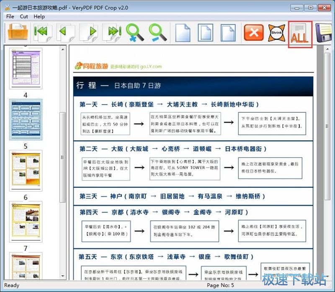
Task: Click the thumbnail panel scrollbar thumb
Action: click(x=62, y=157)
